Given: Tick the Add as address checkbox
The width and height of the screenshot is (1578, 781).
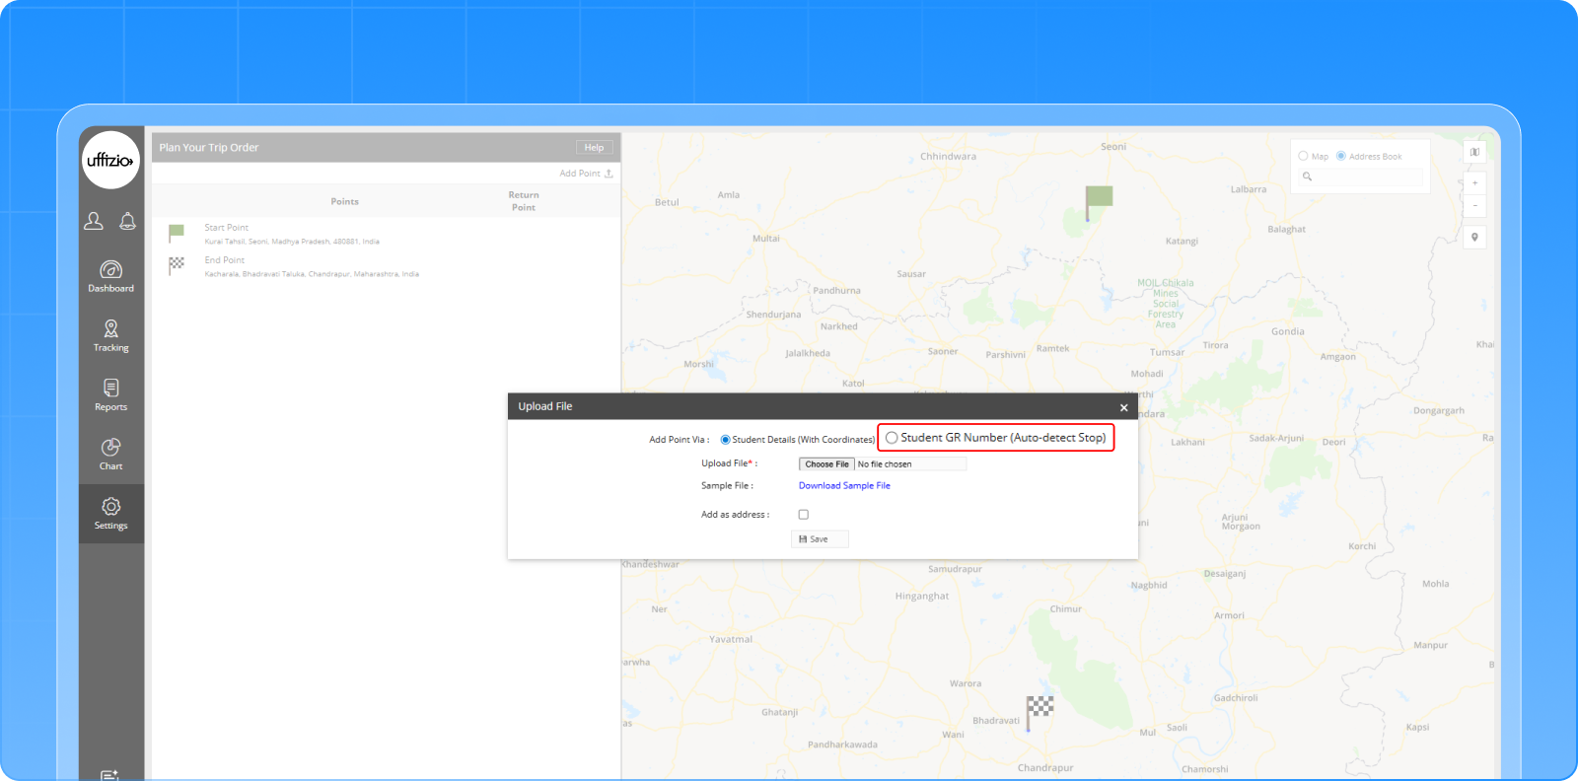Looking at the screenshot, I should click(x=803, y=515).
